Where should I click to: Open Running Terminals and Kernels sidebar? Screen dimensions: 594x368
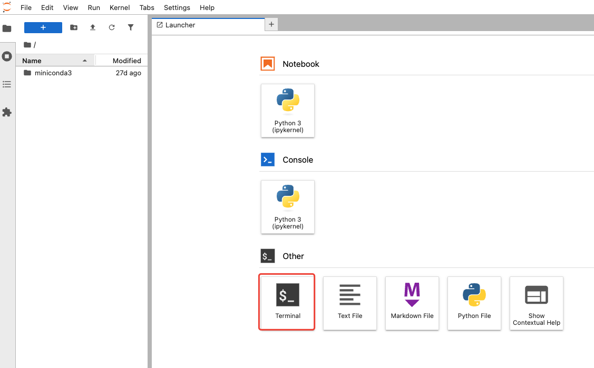coord(7,56)
